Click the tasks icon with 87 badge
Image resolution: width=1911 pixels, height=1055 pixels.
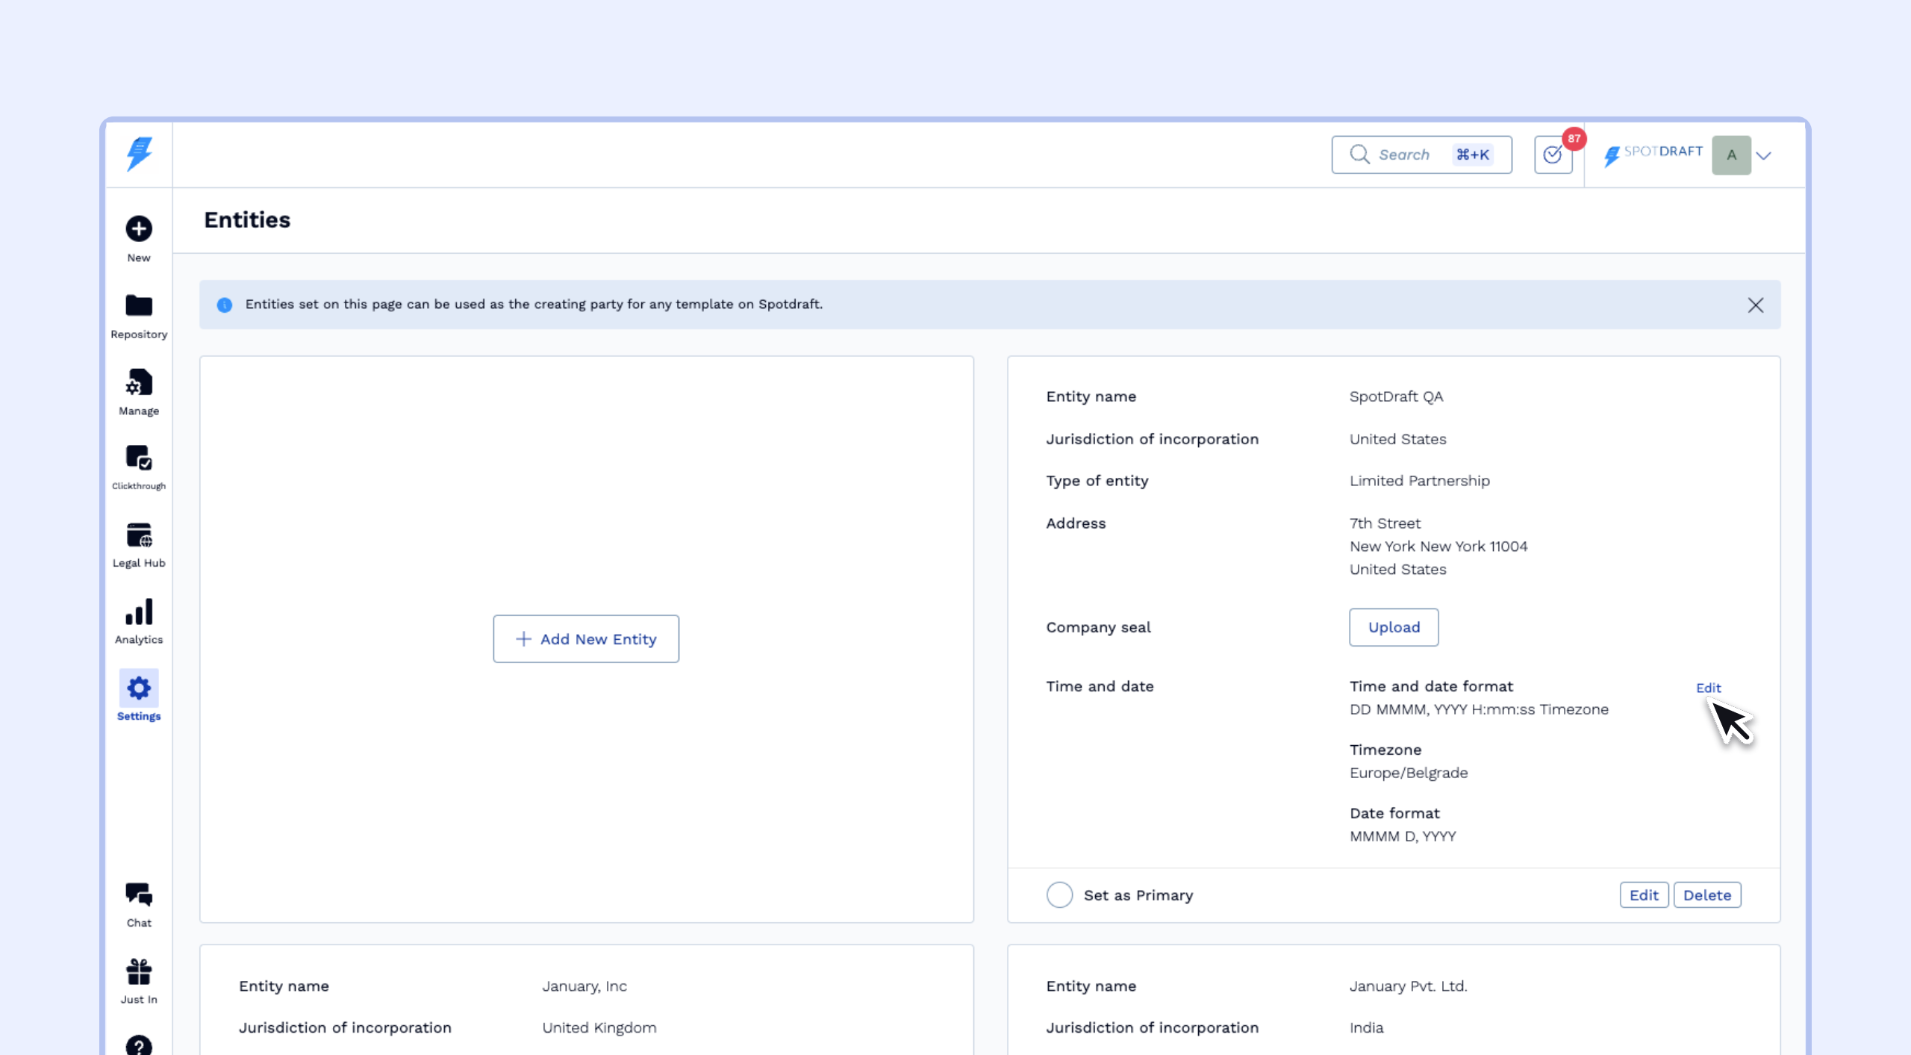1553,155
